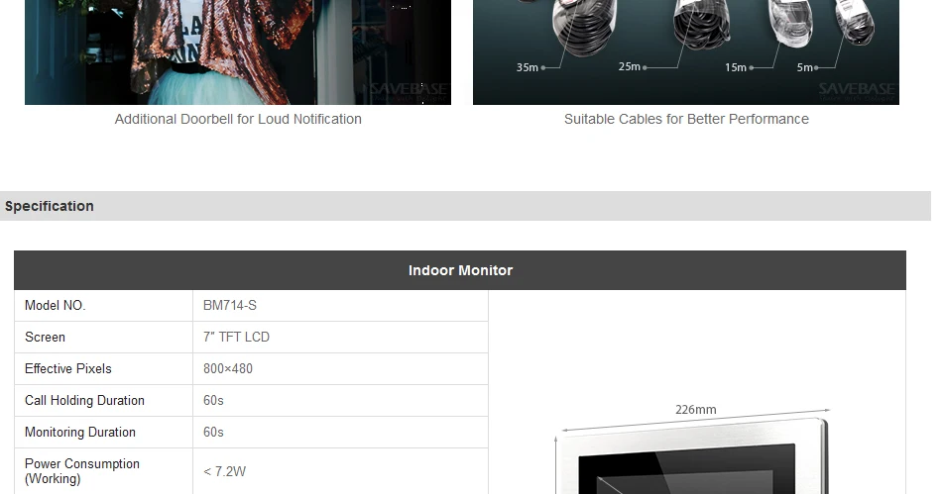Screen dimensions: 942x494
Task: Select the 800×480 value cell
Action: 341,368
